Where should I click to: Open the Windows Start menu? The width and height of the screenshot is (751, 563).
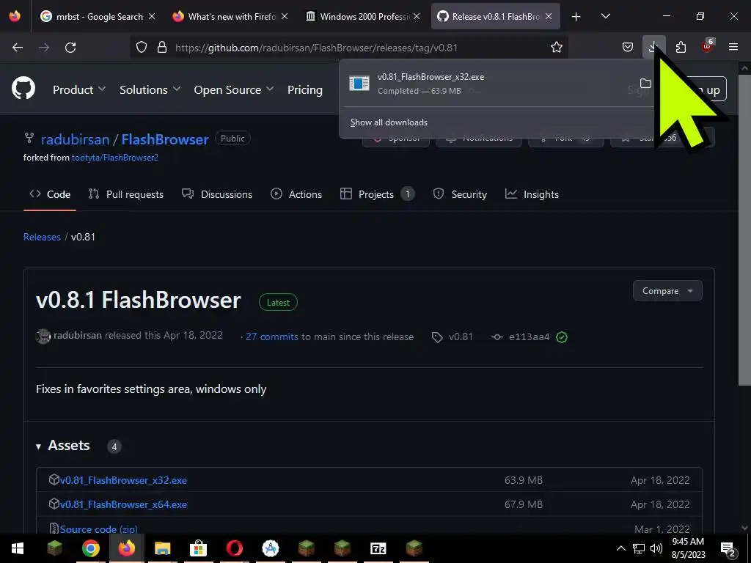click(18, 548)
